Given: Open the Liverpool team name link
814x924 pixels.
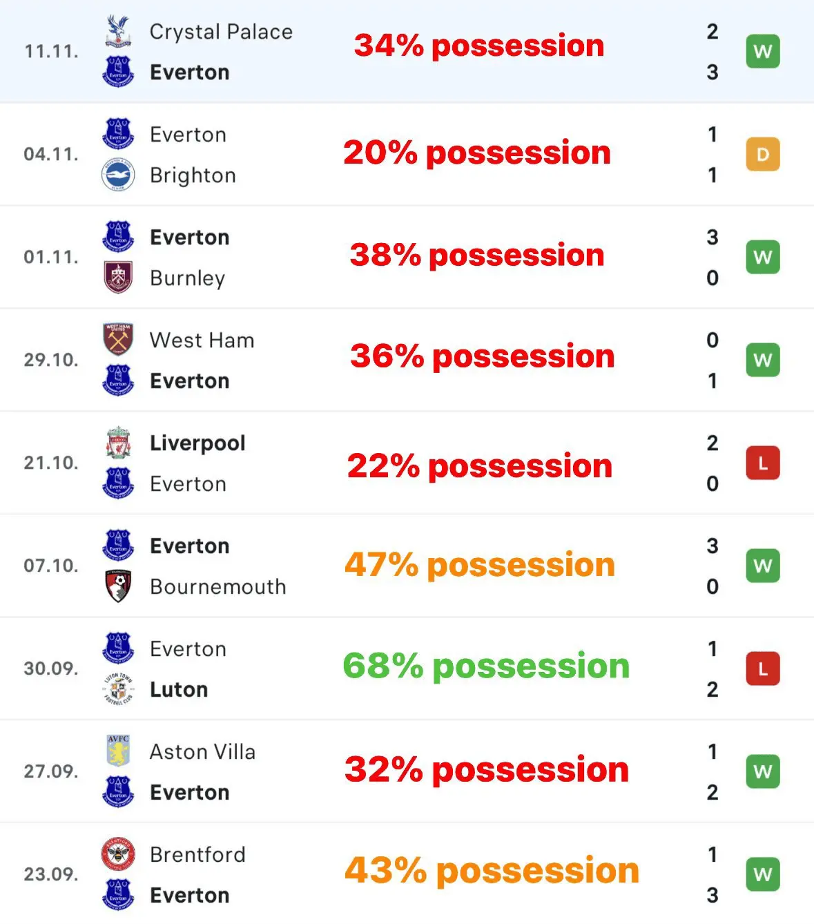Looking at the screenshot, I should pyautogui.click(x=197, y=443).
